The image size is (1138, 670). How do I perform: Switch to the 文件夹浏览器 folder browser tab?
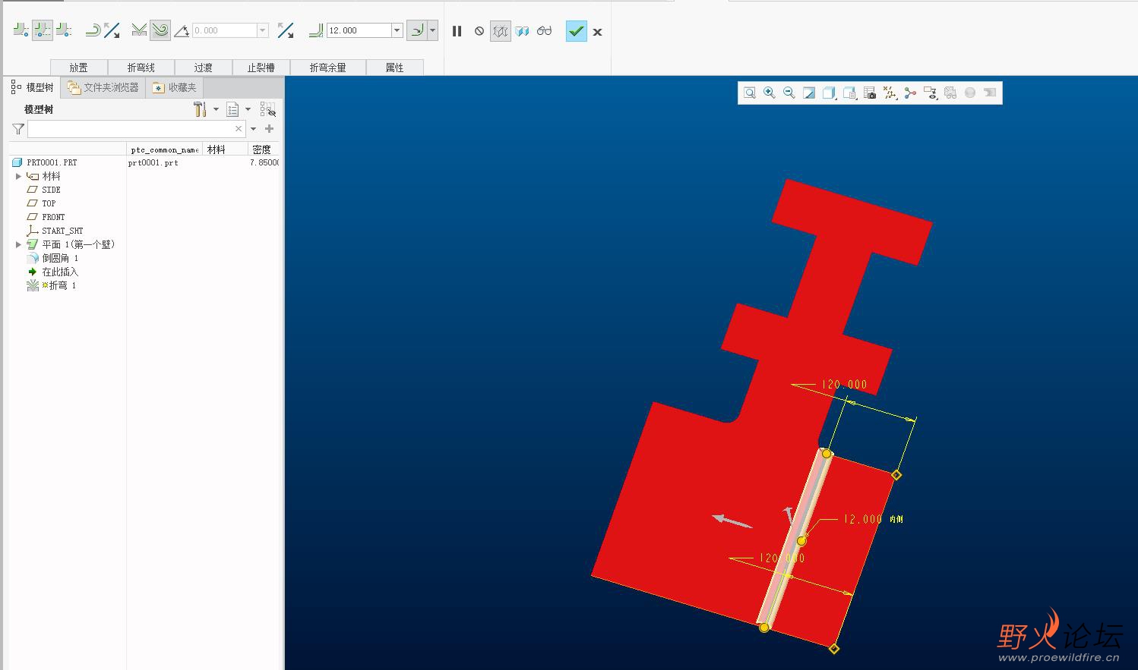103,87
